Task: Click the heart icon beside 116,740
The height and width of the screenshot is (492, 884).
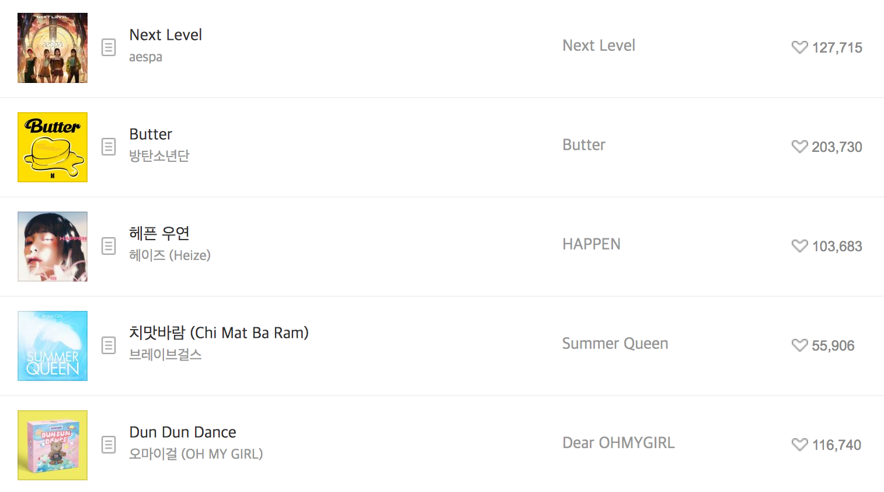Action: point(799,445)
